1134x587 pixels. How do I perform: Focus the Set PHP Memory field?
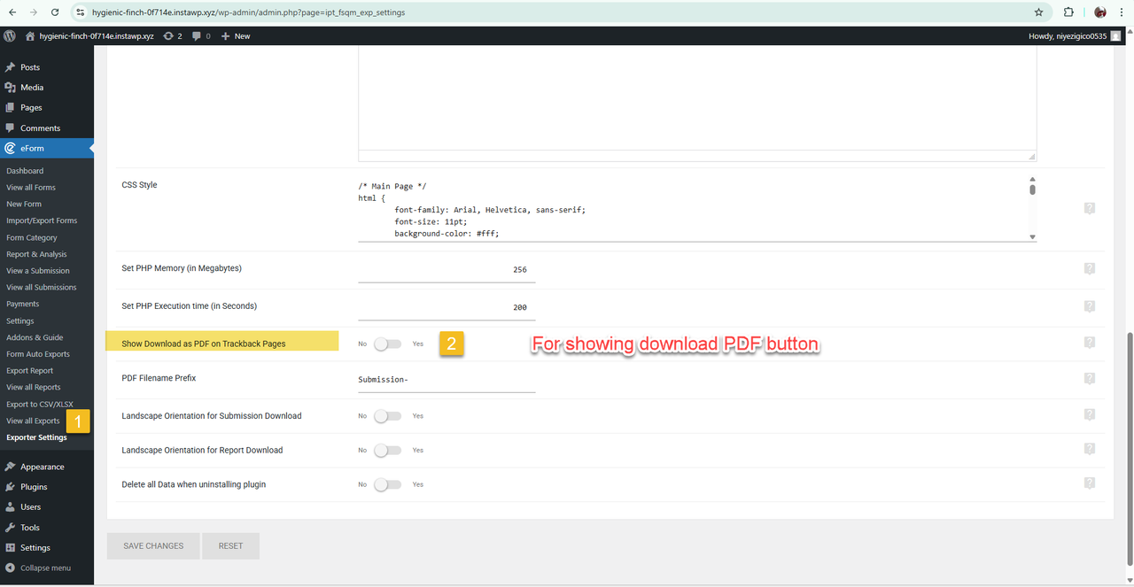coord(447,269)
